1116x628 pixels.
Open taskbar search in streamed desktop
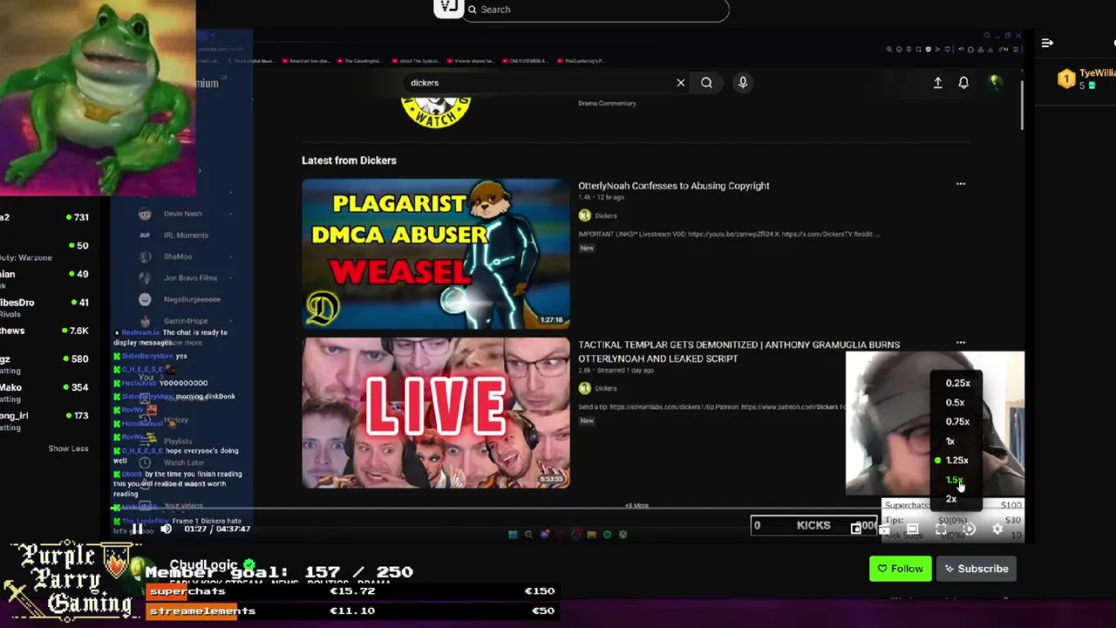click(x=528, y=535)
